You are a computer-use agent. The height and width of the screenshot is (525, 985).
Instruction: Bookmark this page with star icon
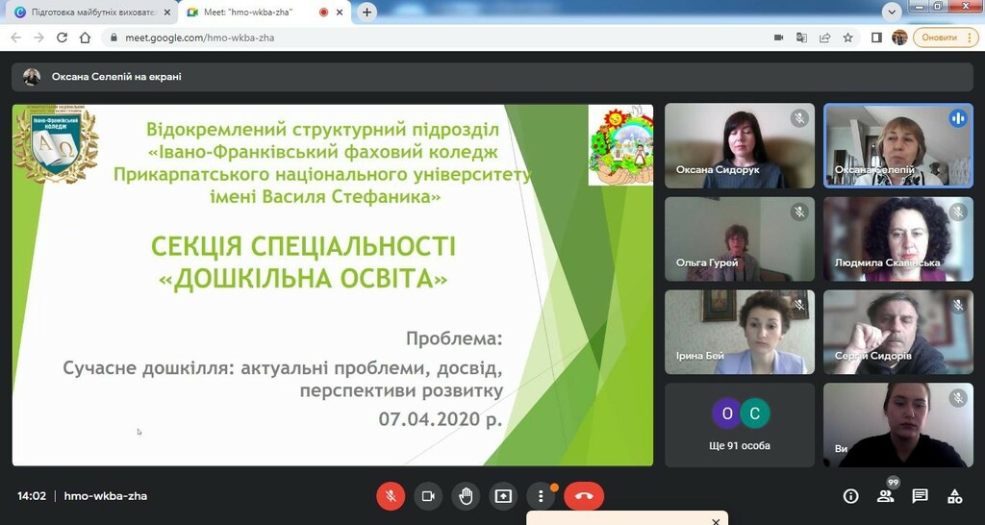point(848,37)
